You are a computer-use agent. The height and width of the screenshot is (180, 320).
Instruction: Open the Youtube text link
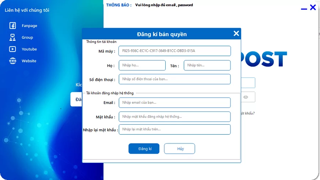(x=29, y=49)
